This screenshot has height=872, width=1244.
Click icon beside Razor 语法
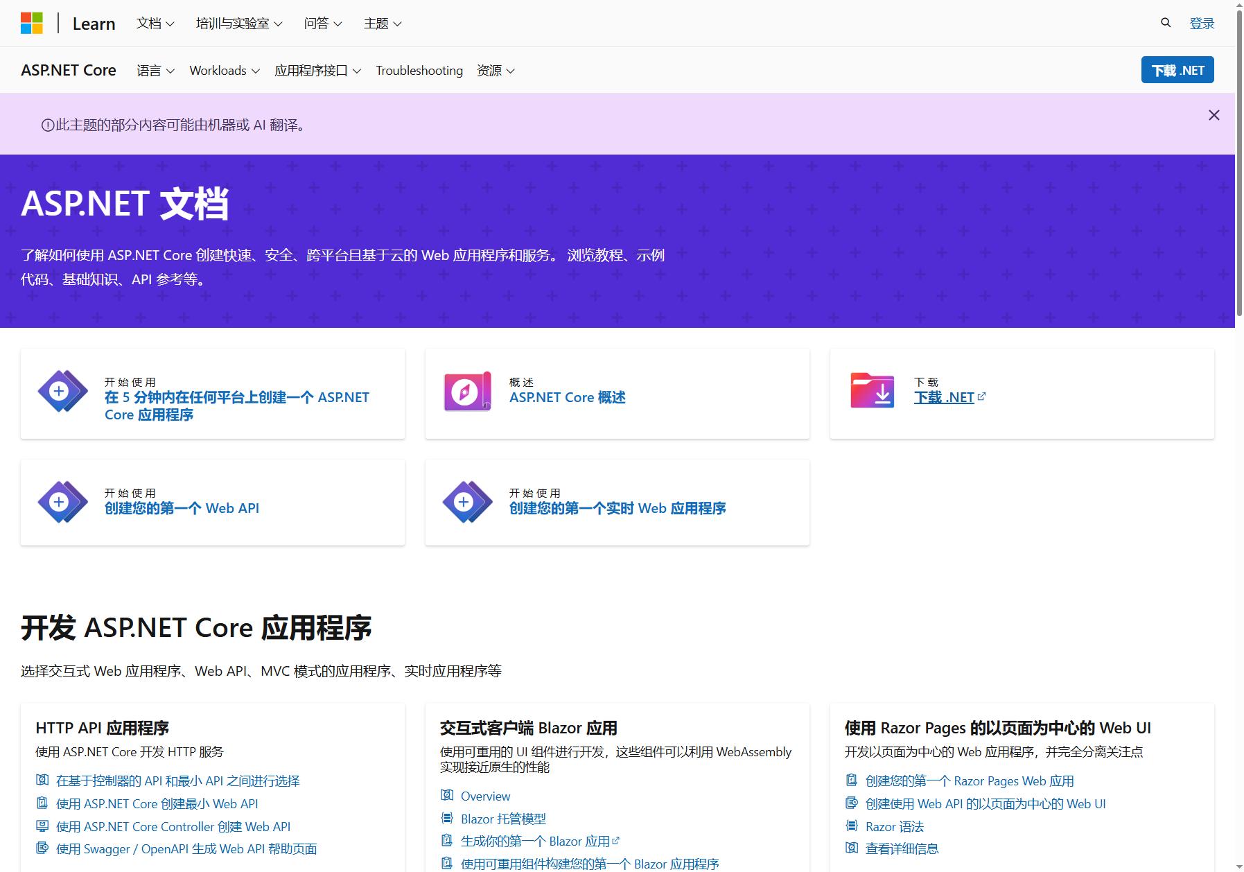852,826
